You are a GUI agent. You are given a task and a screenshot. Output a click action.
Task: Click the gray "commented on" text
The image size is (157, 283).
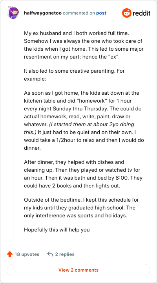click(x=79, y=13)
